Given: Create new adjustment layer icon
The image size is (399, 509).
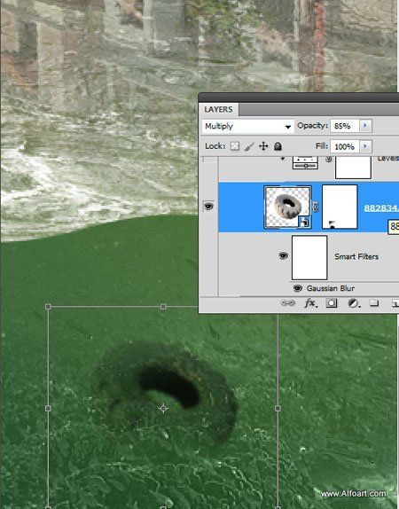Looking at the screenshot, I should point(354,303).
